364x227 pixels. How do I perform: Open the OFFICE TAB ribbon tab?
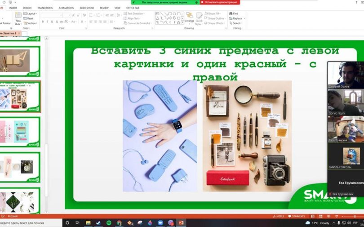pyautogui.click(x=133, y=8)
